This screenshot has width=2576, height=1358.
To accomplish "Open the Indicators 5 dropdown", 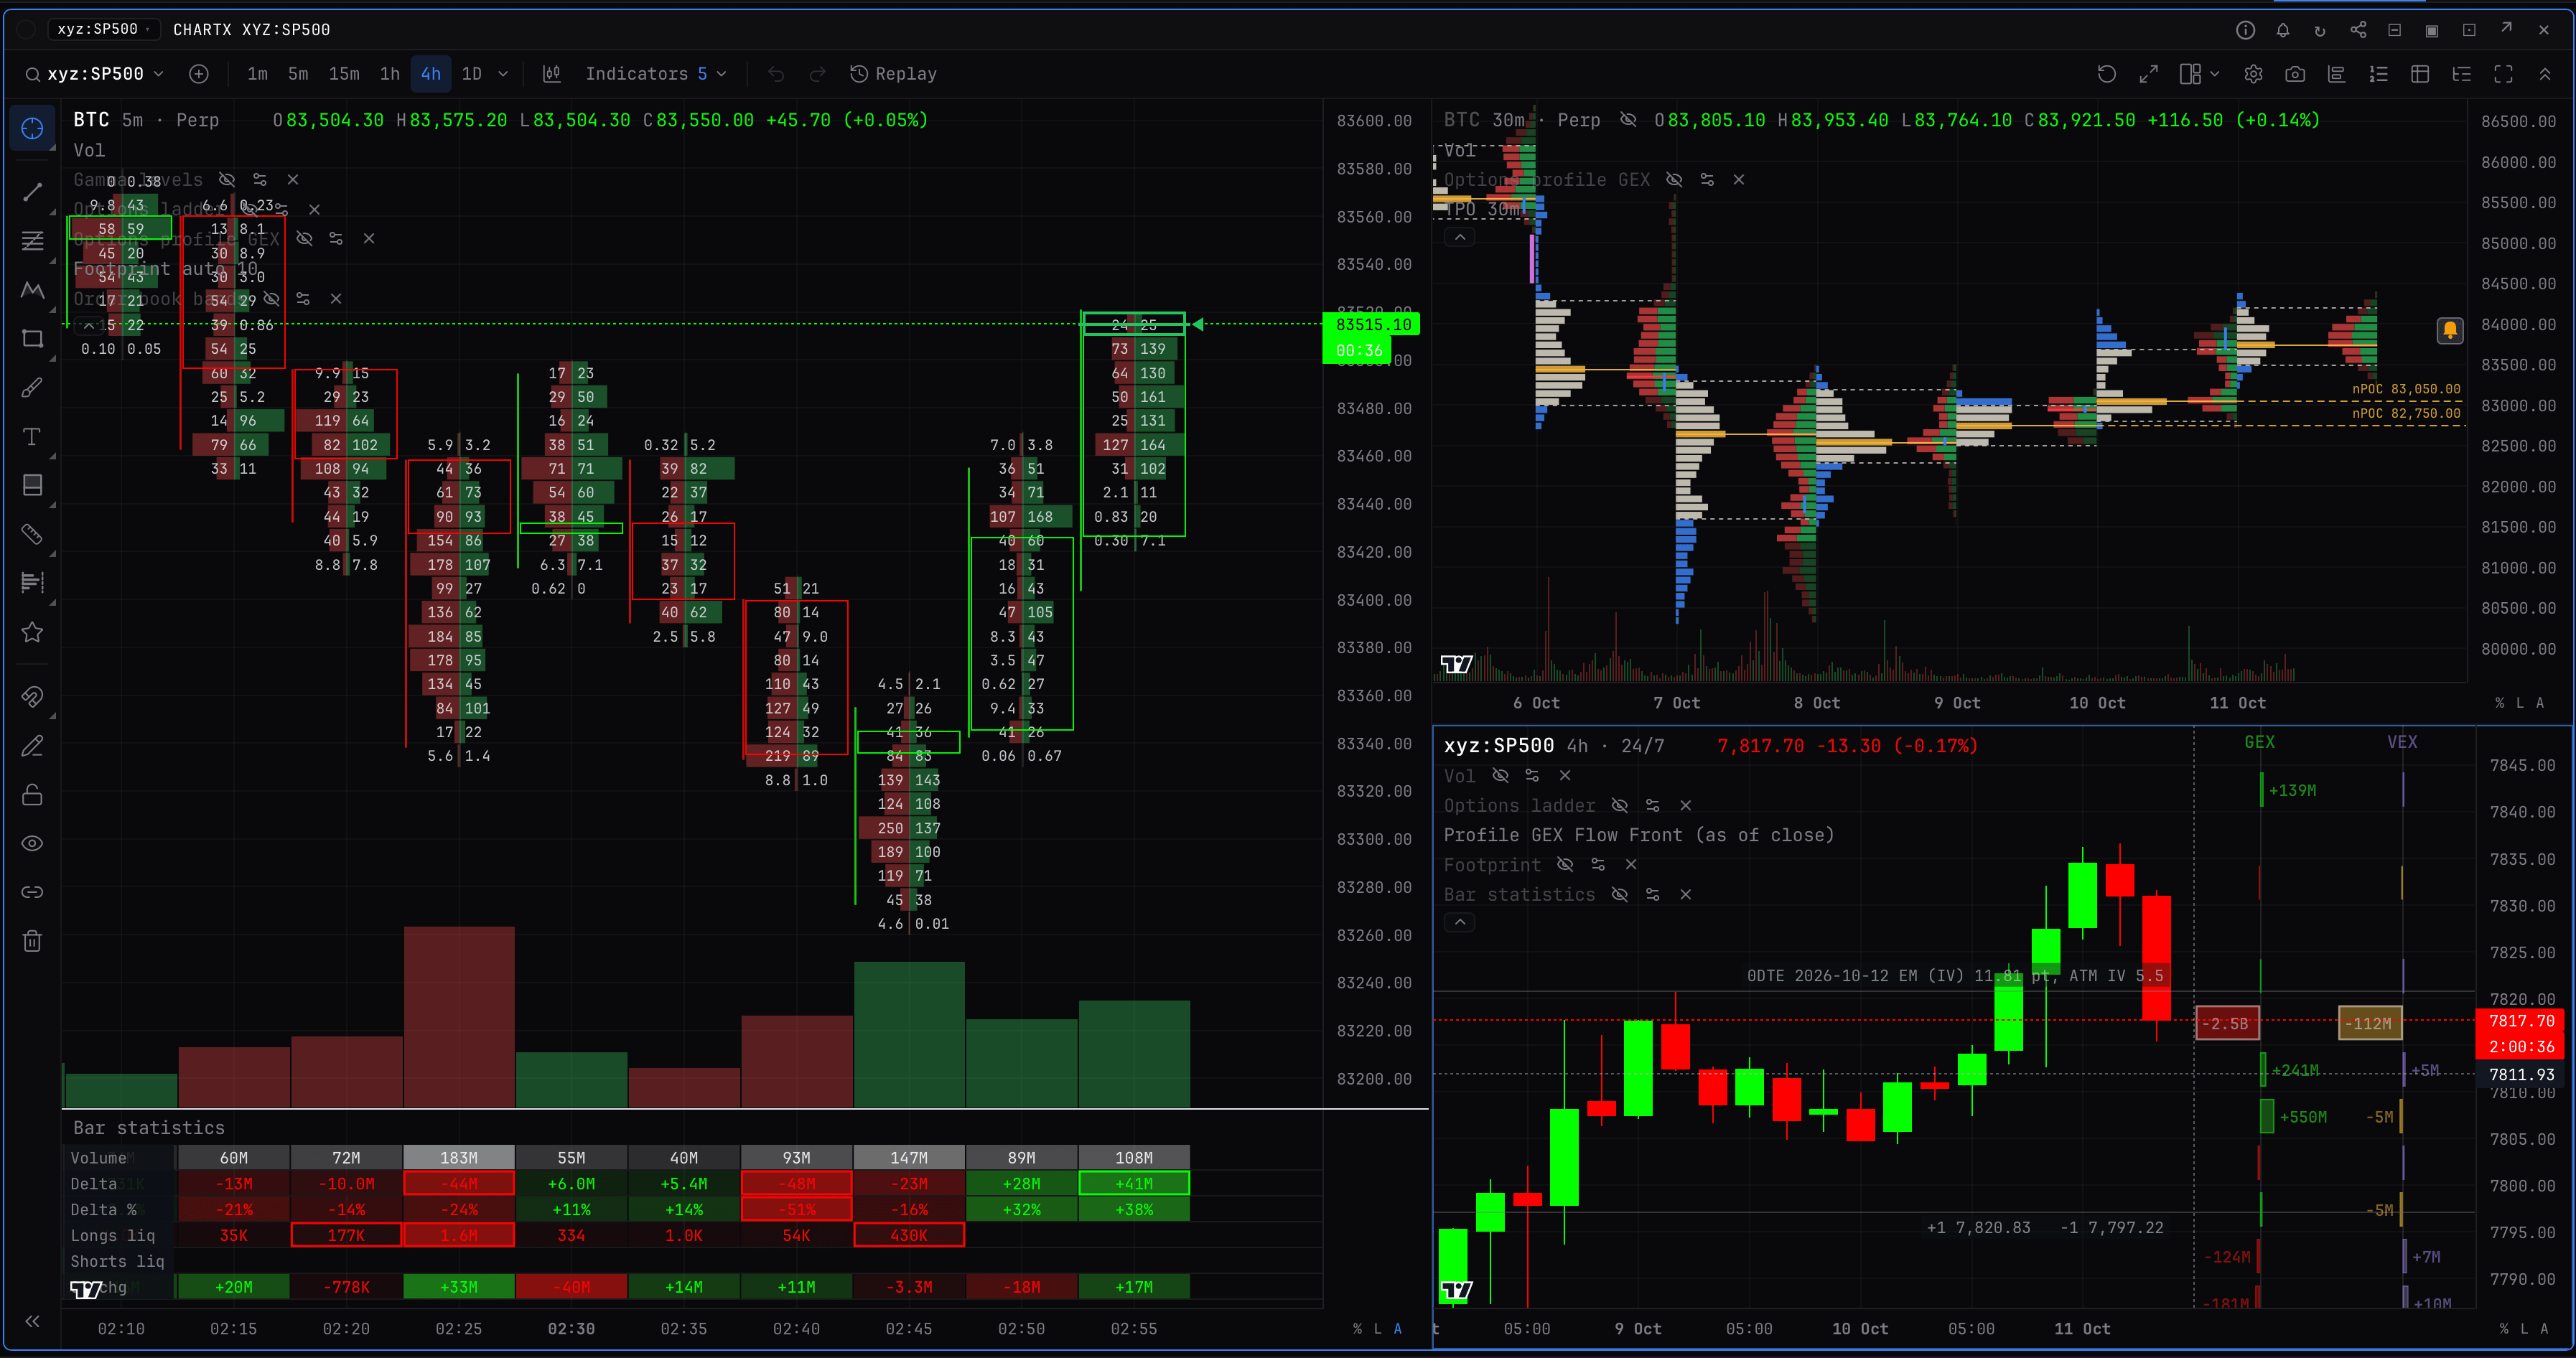I will point(656,74).
